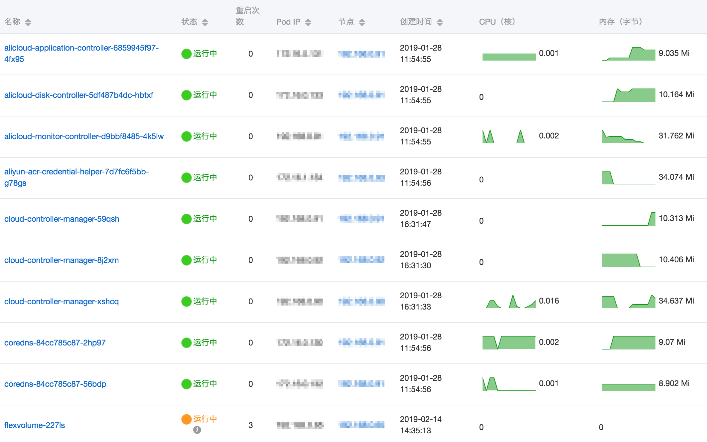Viewport: 707px width, 442px height.
Task: Click memory sparkline showing 9.07 Mi
Action: 629,343
